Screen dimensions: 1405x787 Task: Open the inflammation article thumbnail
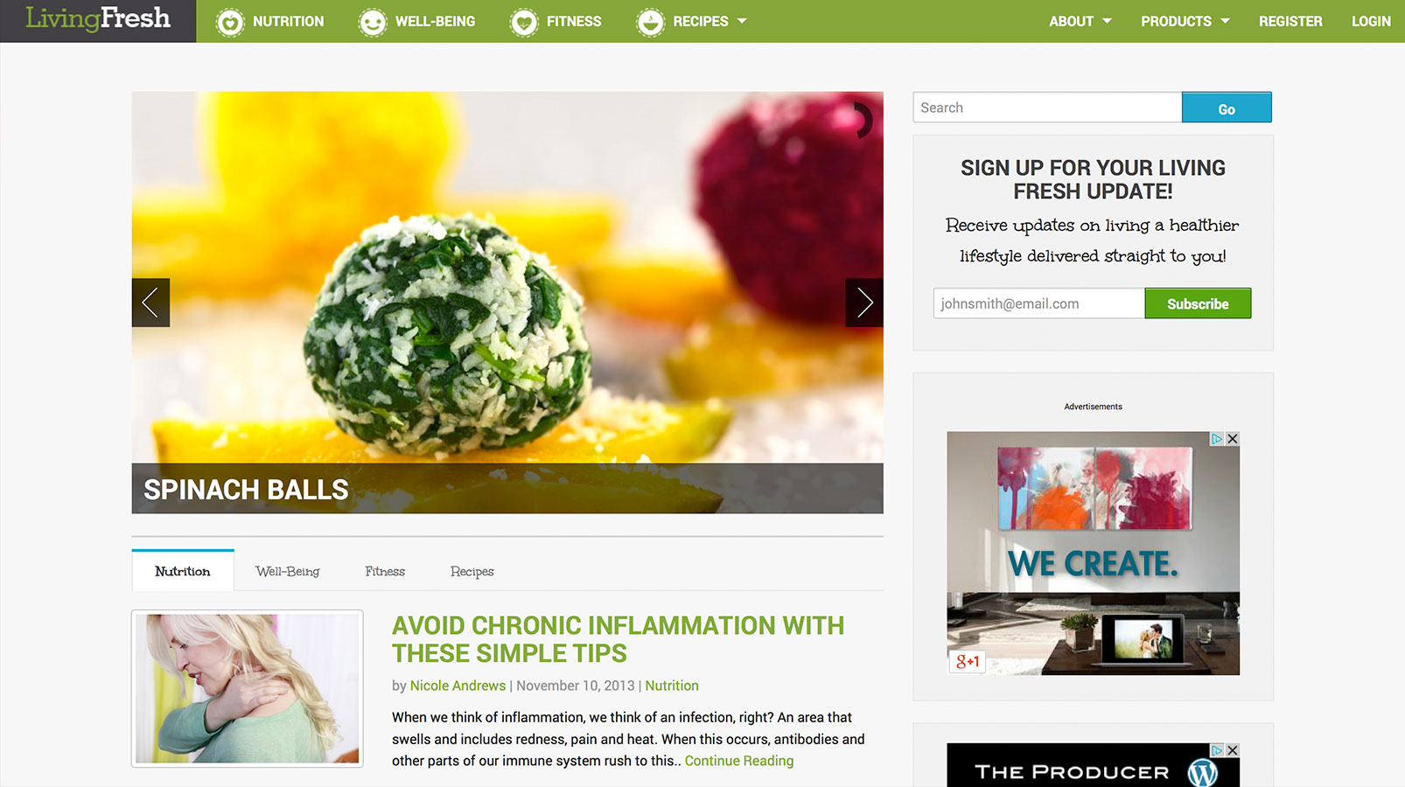[248, 688]
